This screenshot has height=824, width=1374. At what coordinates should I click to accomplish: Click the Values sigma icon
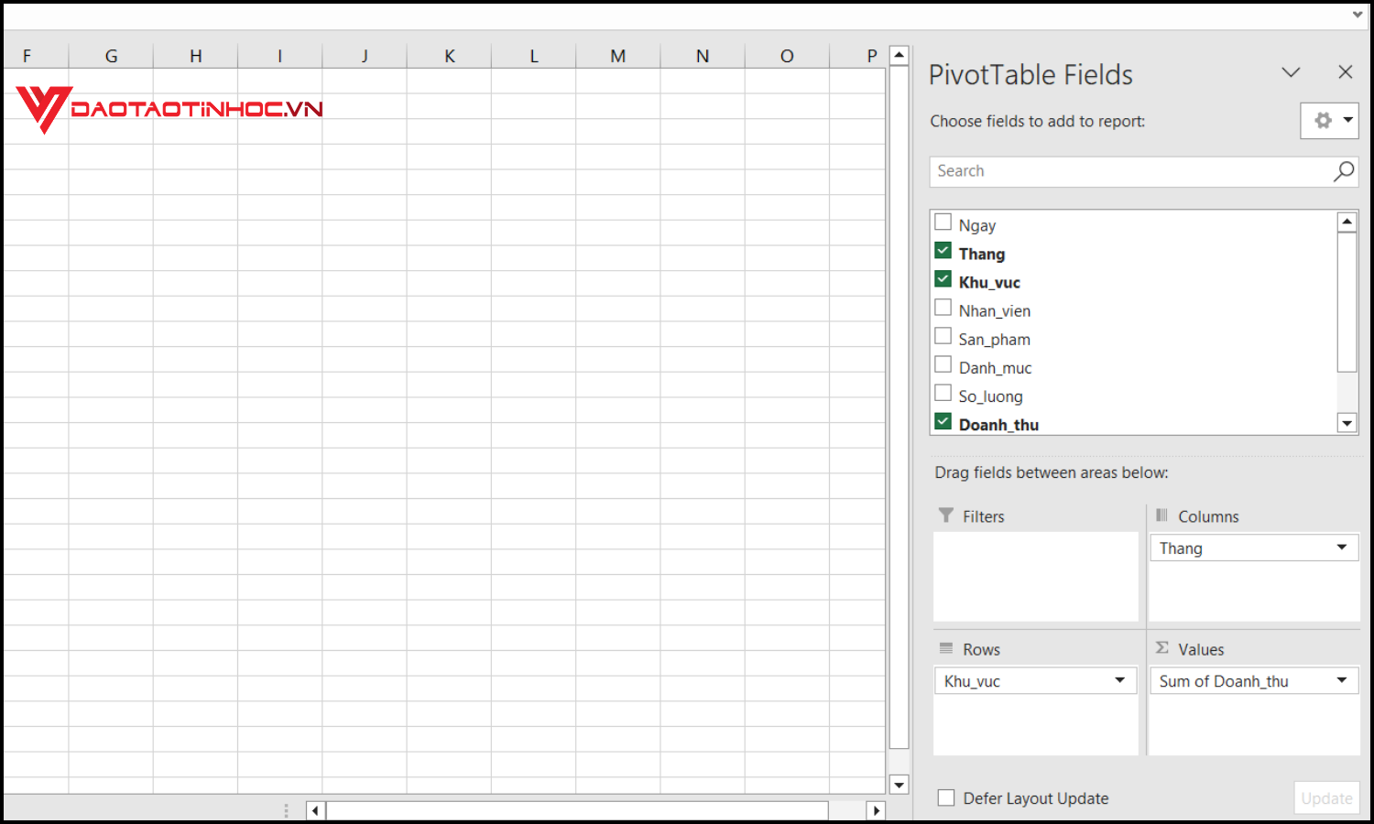click(1161, 648)
